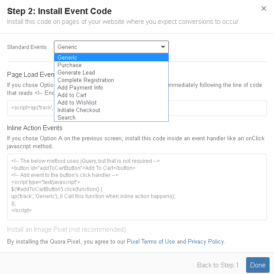The width and height of the screenshot is (274, 274).
Task: Click the Standard Events dropdown arrow
Action: [x=163, y=47]
